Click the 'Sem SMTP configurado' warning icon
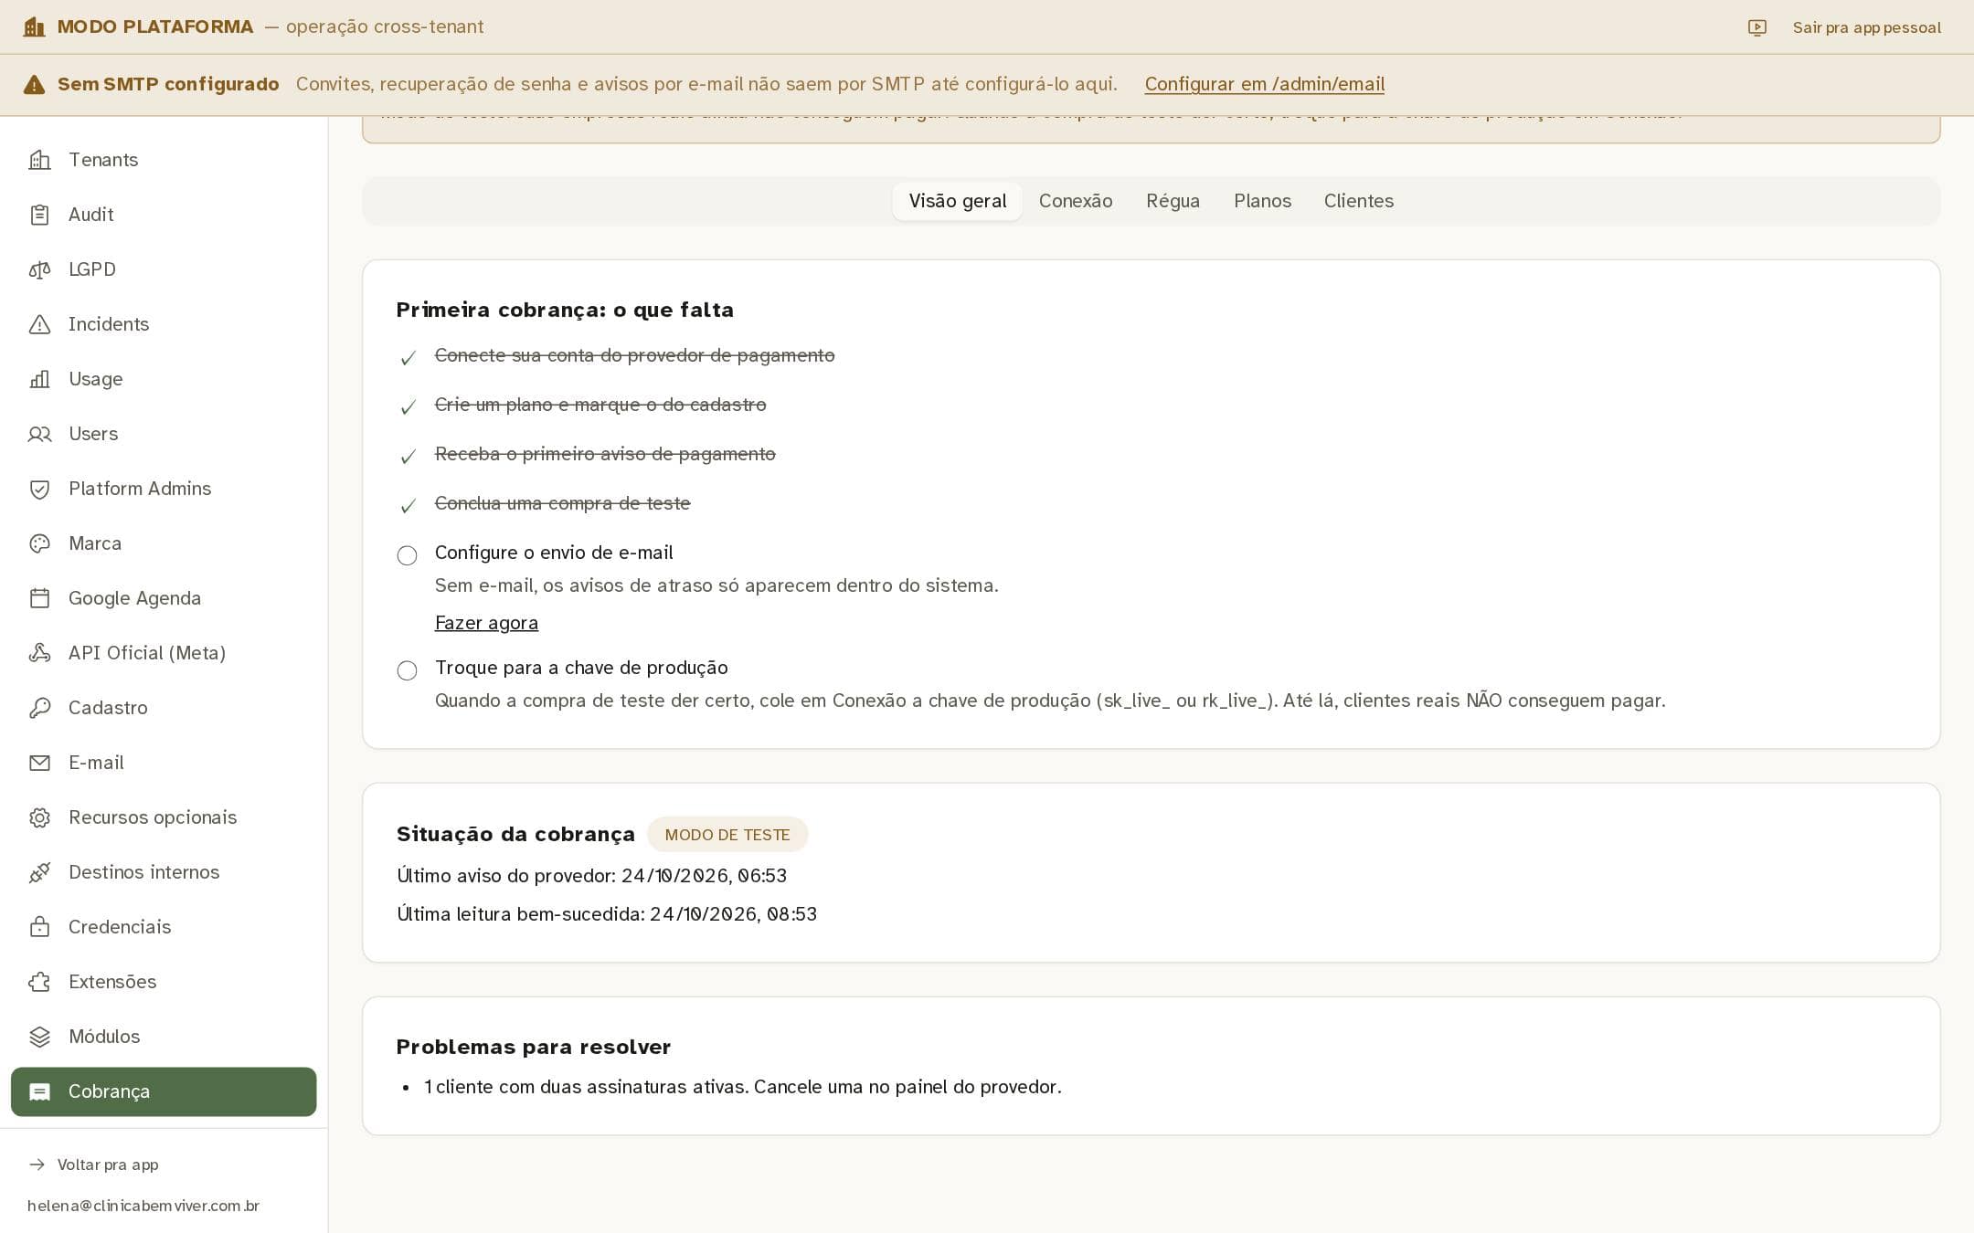The height and width of the screenshot is (1233, 1974). (34, 85)
